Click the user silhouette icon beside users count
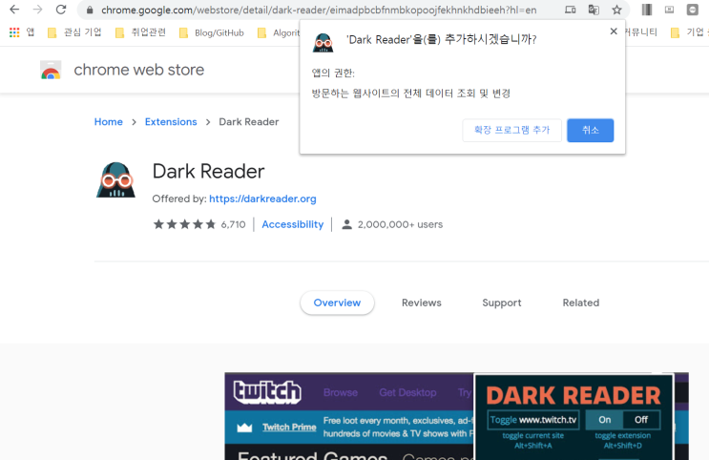This screenshot has width=709, height=460. 346,224
